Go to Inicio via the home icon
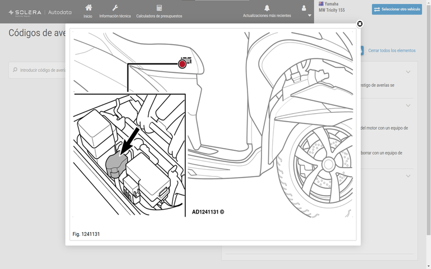This screenshot has width=431, height=269. point(88,8)
